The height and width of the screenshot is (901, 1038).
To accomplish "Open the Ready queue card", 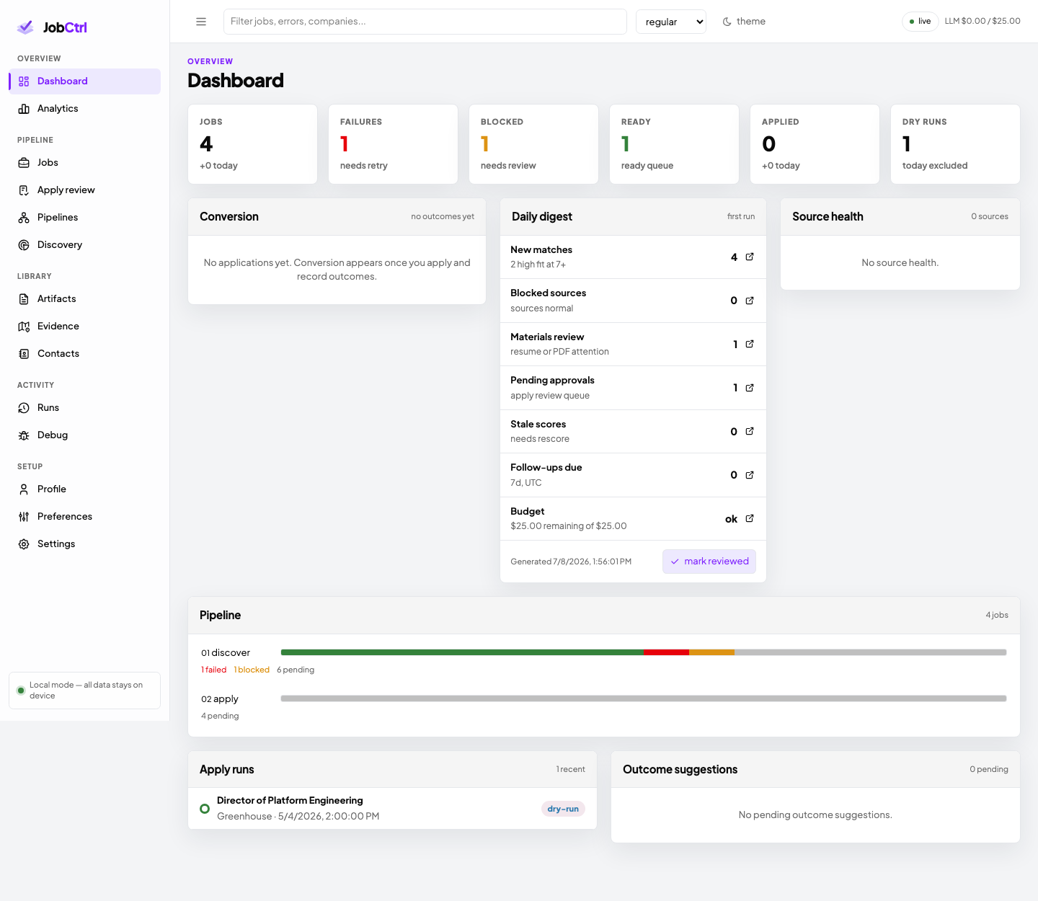I will click(x=674, y=144).
